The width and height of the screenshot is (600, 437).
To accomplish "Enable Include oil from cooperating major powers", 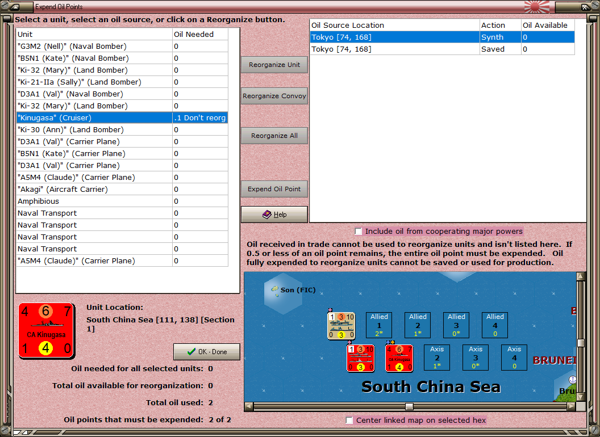I will (358, 232).
